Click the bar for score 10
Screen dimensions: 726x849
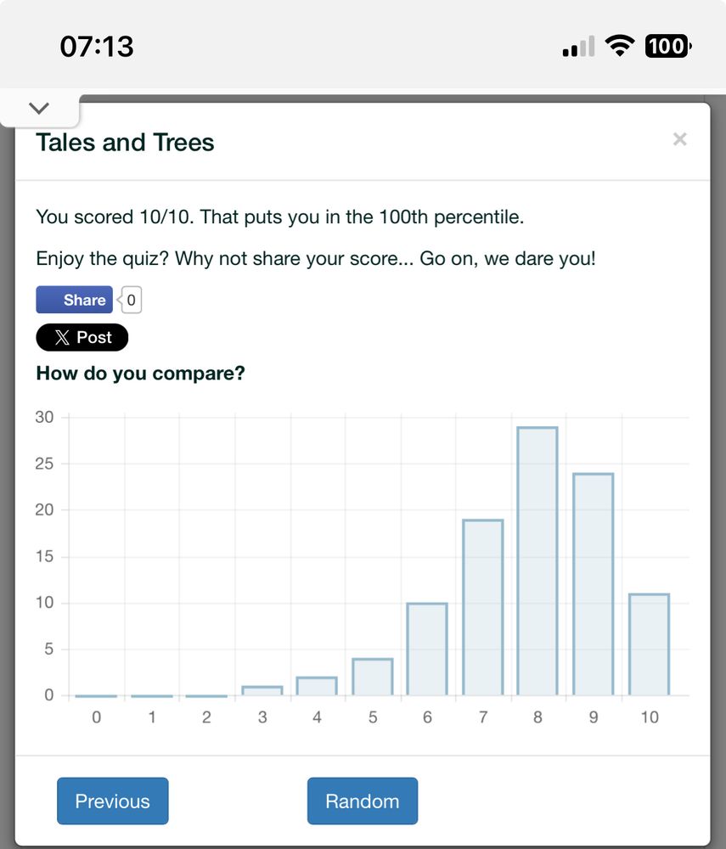click(x=649, y=644)
